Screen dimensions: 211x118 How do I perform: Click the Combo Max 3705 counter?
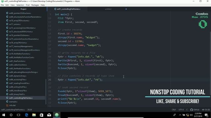coord(200,21)
